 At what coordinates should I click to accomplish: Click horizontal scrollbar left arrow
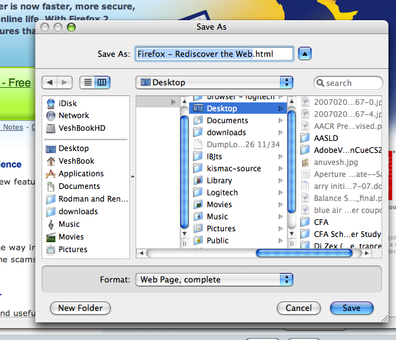141,253
